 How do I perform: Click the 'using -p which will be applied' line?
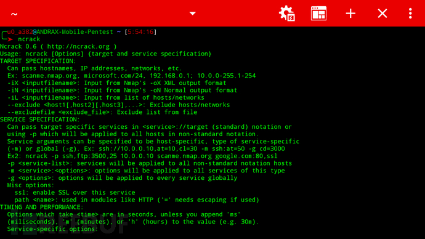coord(133,134)
